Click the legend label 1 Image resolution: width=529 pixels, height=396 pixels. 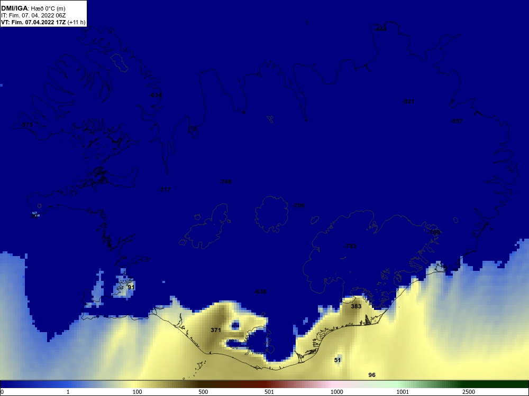68,392
